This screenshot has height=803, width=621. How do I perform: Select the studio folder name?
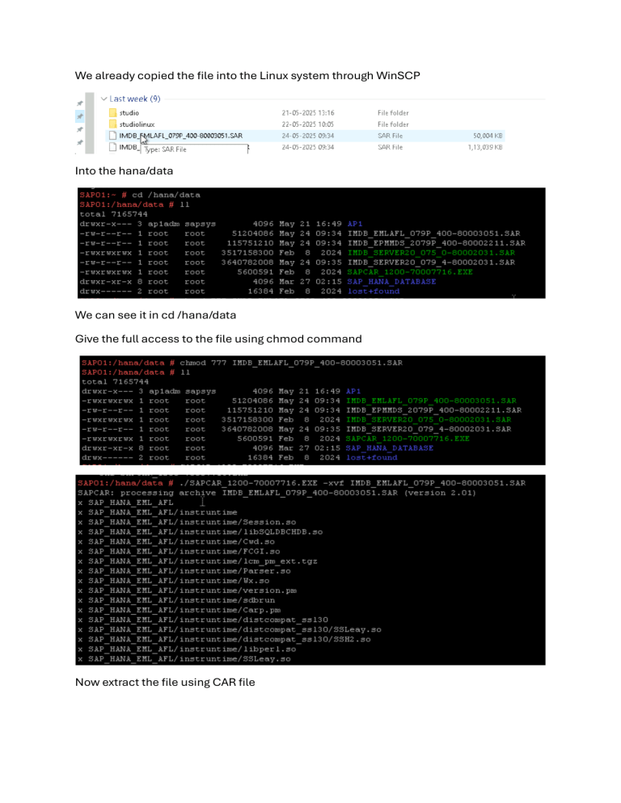(x=129, y=113)
